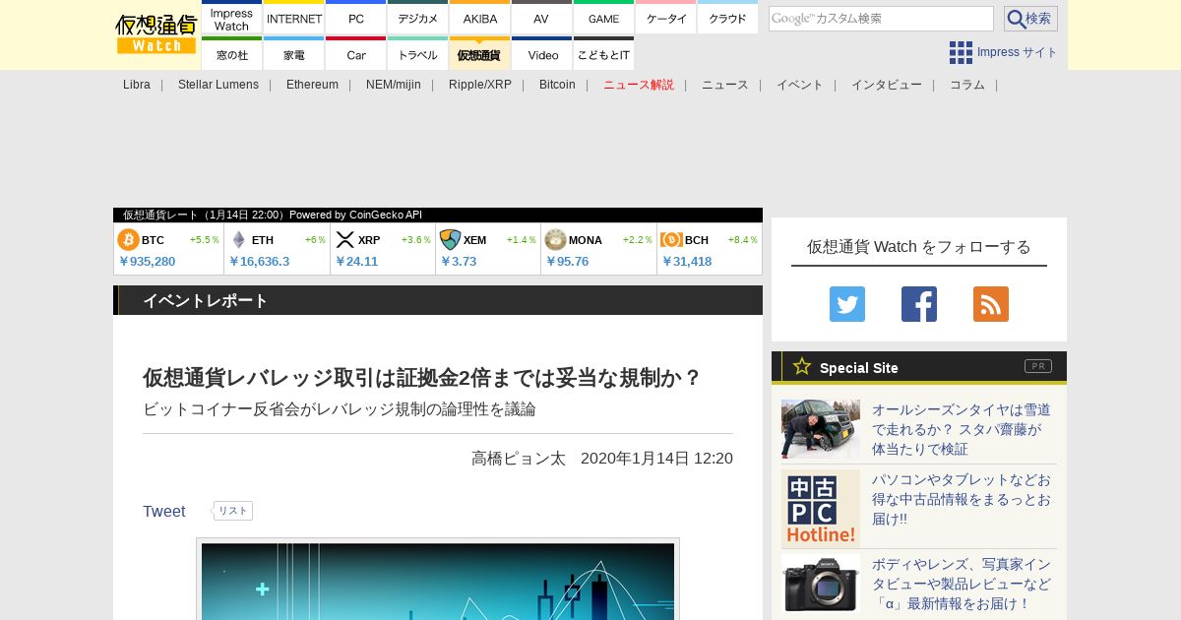Go to the Stellar Lumens topic link
Viewport: 1181px width, 620px height.
point(218,85)
